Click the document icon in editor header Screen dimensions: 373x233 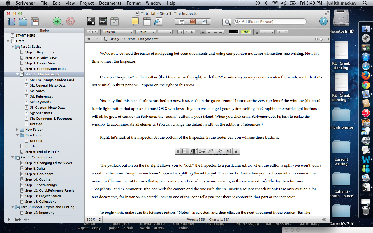click(105, 39)
